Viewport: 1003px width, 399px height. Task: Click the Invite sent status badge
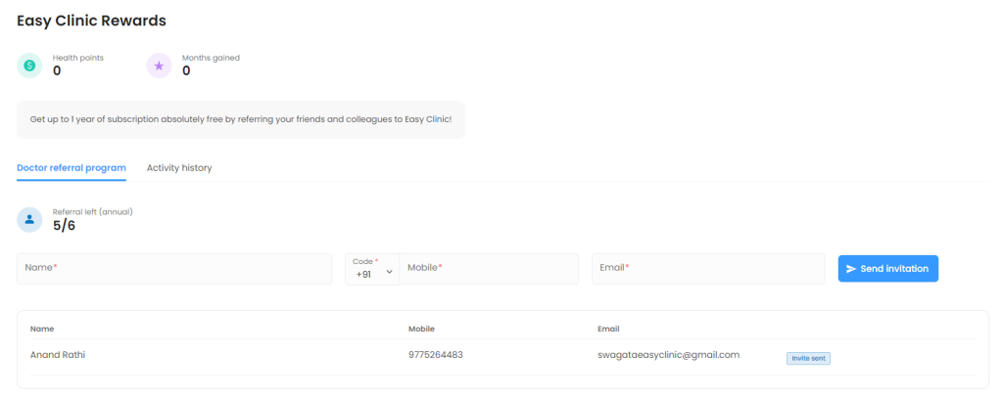[808, 359]
